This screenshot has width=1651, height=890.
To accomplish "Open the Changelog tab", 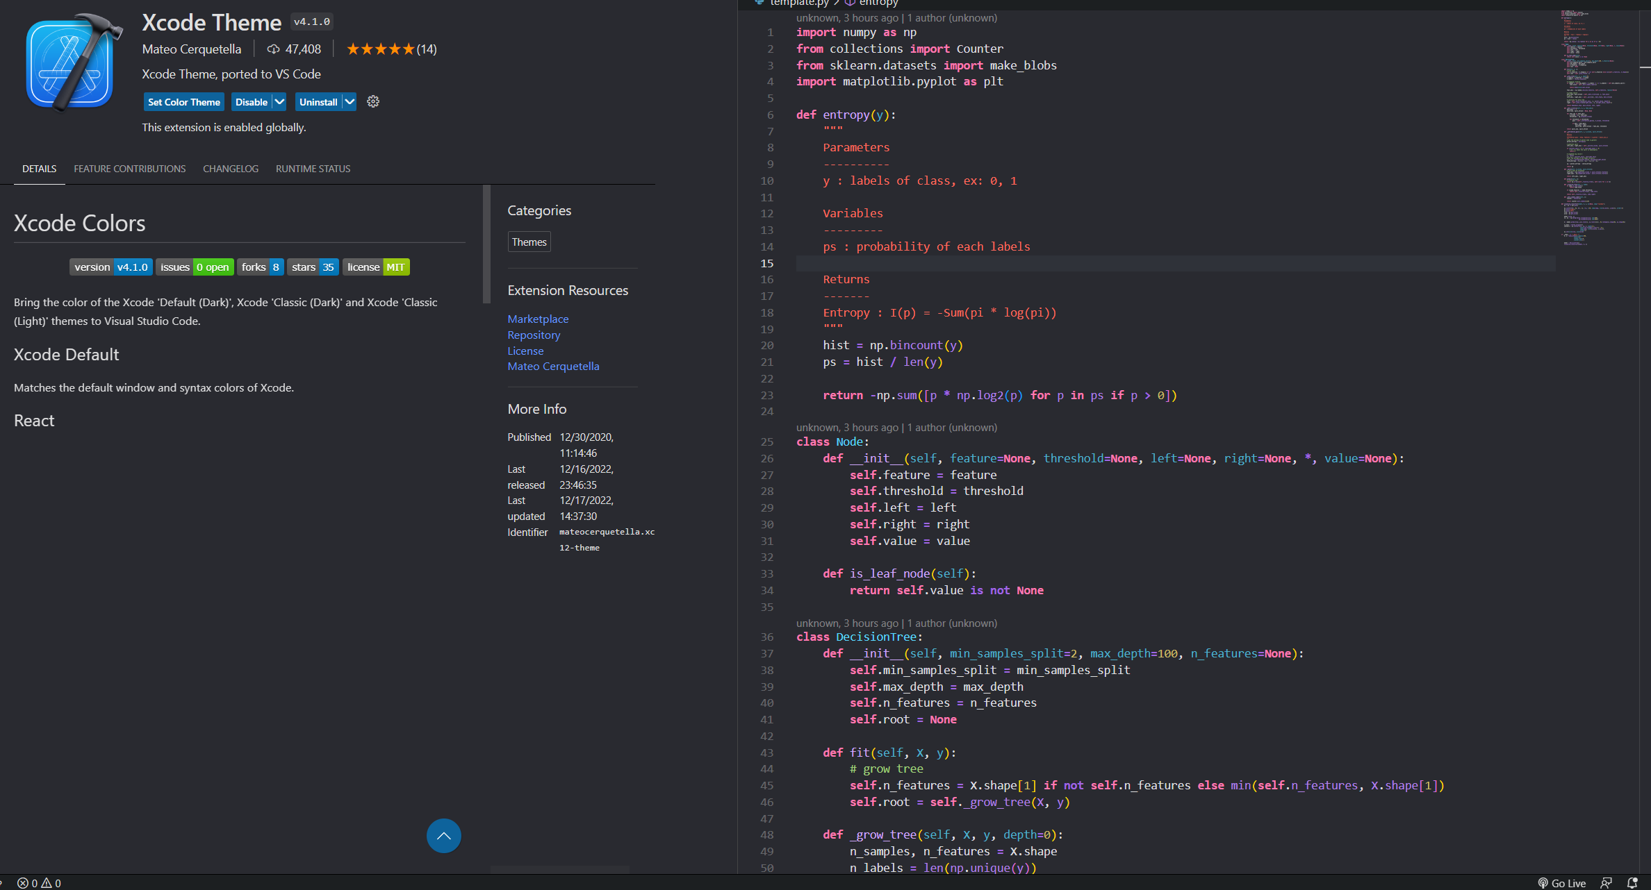I will point(231,169).
